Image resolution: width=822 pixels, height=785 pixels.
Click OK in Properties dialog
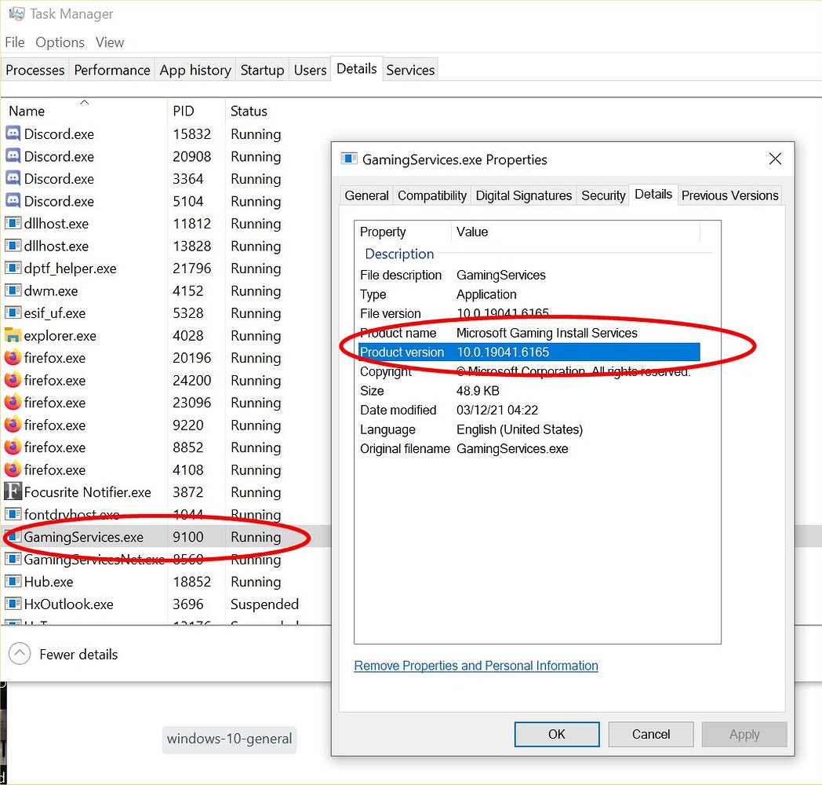point(557,734)
